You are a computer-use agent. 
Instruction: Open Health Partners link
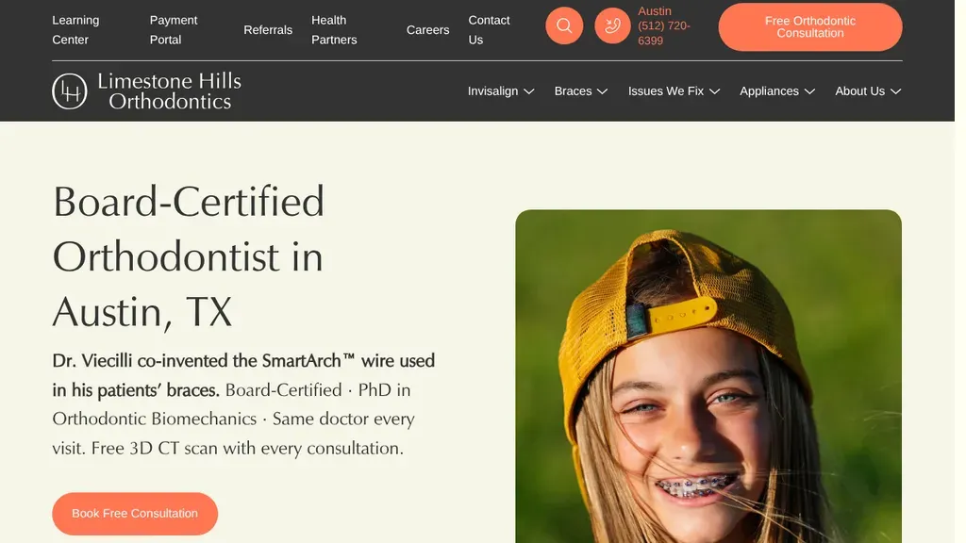334,29
